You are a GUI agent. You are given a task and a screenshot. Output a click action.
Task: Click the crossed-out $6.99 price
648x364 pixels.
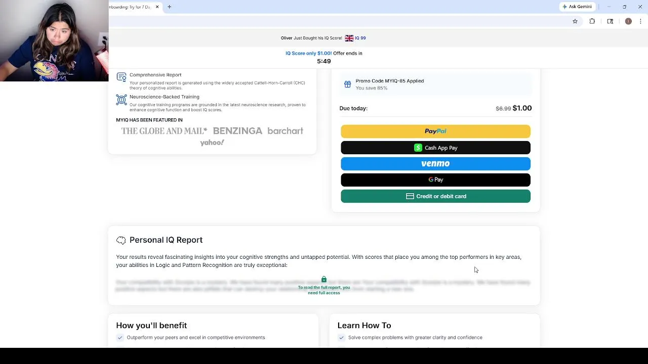503,109
